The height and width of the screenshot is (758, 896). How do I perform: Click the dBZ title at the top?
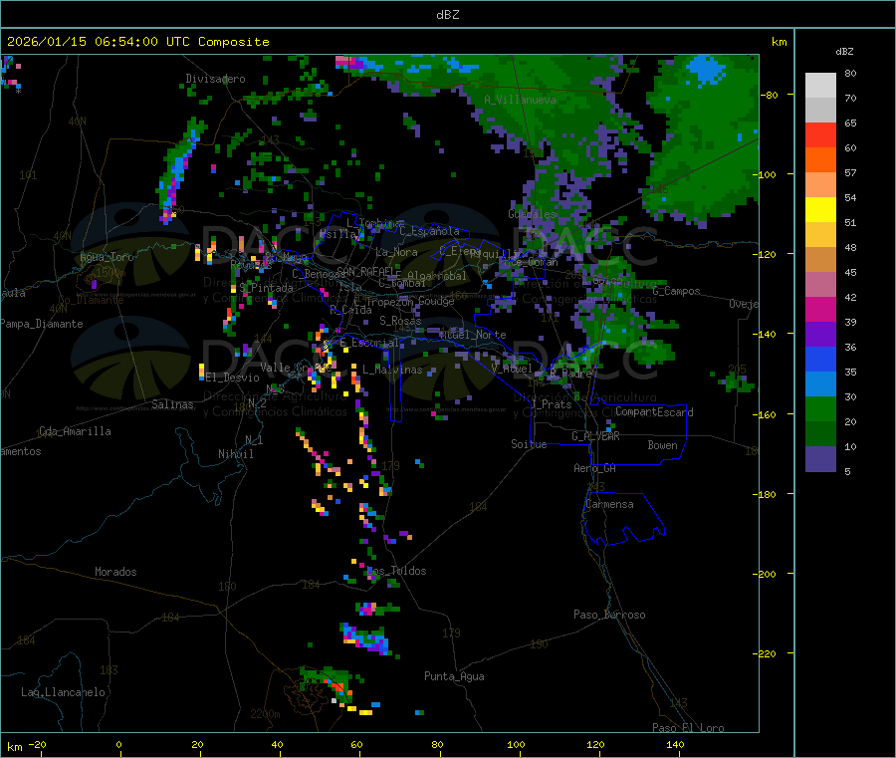[x=447, y=14]
